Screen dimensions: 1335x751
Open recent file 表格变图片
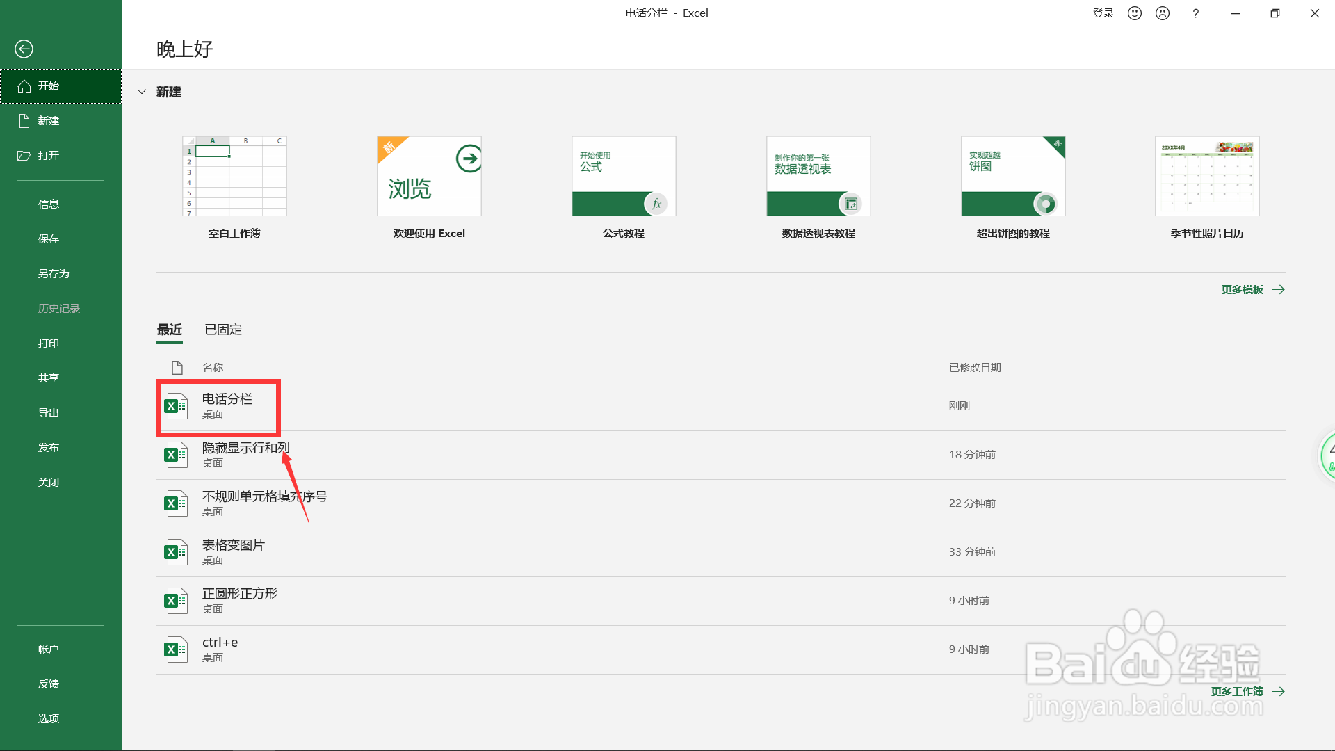(720, 552)
